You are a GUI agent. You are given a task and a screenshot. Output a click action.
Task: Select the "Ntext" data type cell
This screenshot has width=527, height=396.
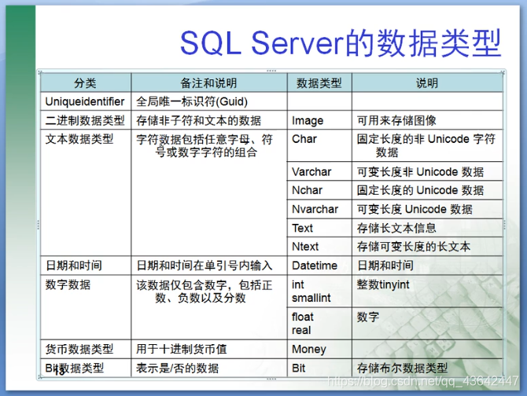(319, 247)
